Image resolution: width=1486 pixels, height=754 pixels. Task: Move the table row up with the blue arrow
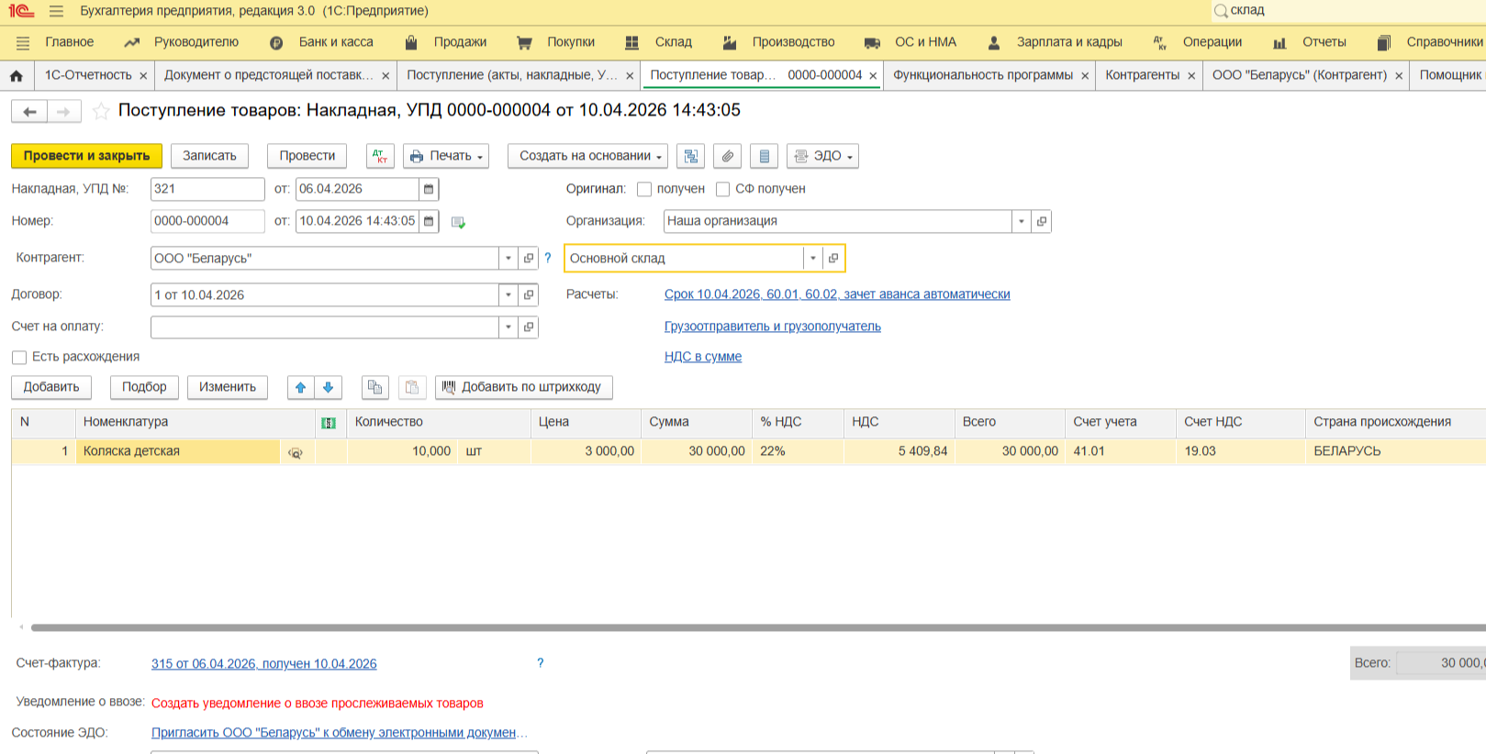(x=300, y=387)
